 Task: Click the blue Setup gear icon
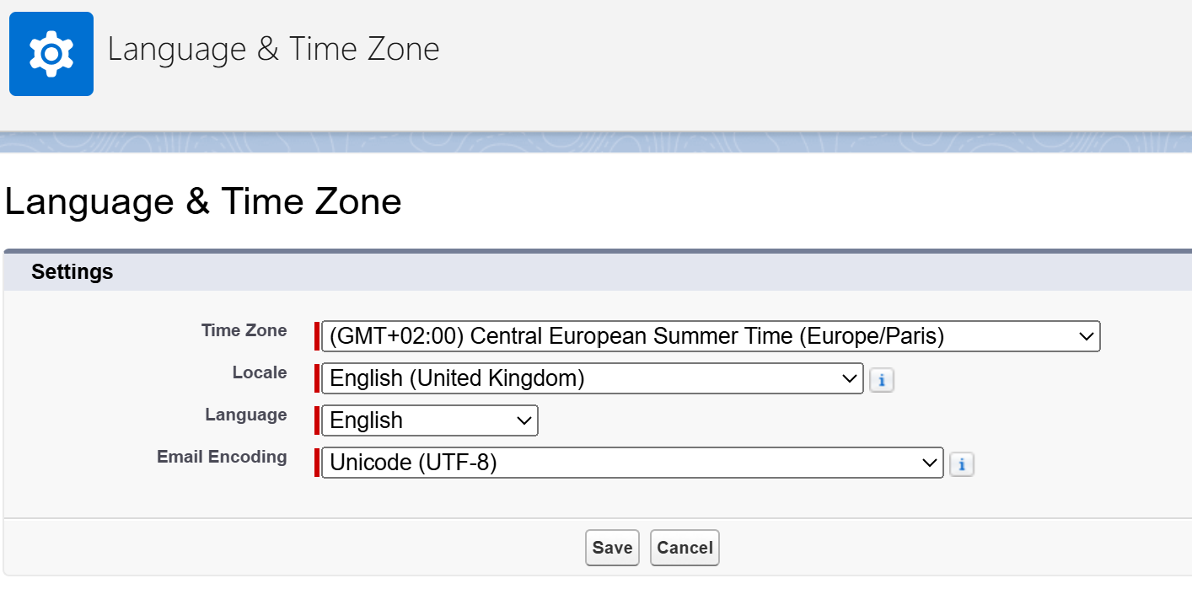point(51,54)
